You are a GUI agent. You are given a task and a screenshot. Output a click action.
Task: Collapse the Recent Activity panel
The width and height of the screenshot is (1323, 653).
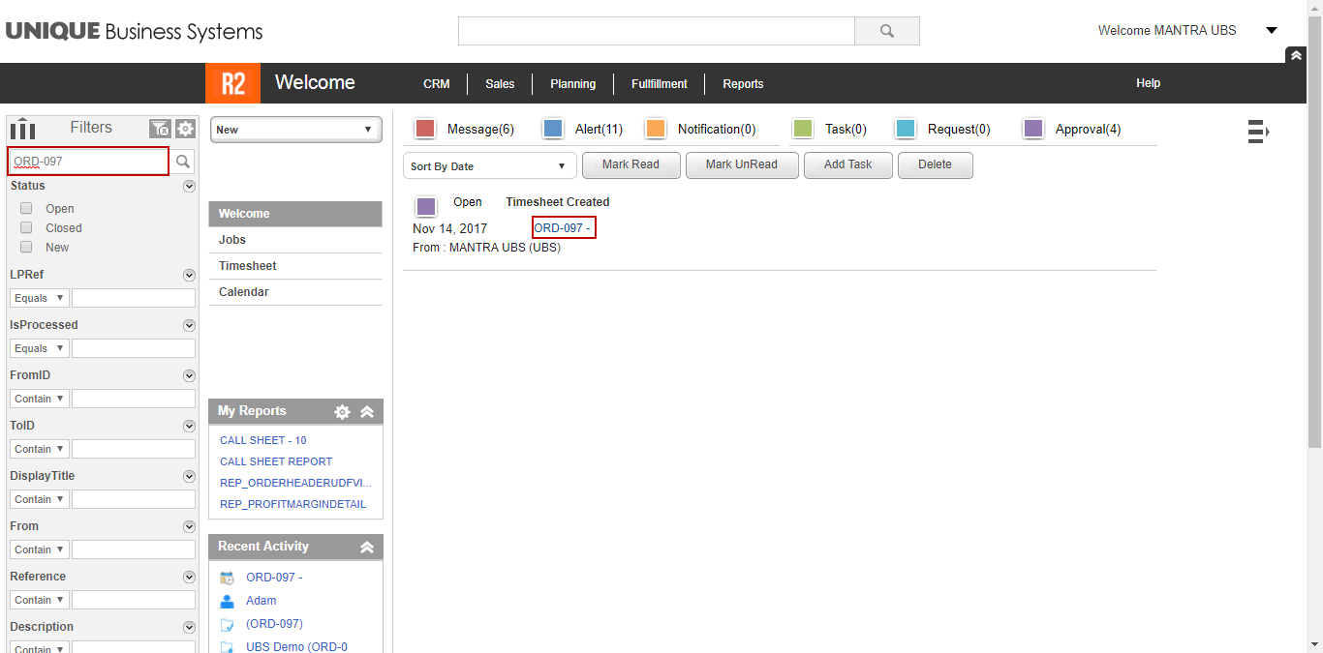tap(367, 548)
